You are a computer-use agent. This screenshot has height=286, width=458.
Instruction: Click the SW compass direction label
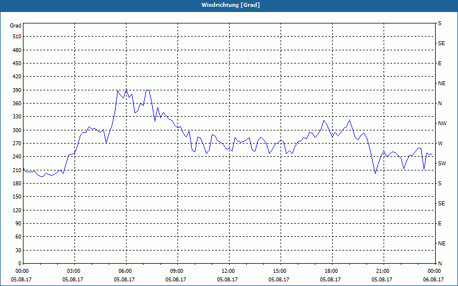(442, 164)
